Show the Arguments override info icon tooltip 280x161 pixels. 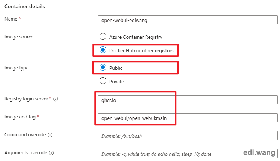pyautogui.click(x=51, y=153)
